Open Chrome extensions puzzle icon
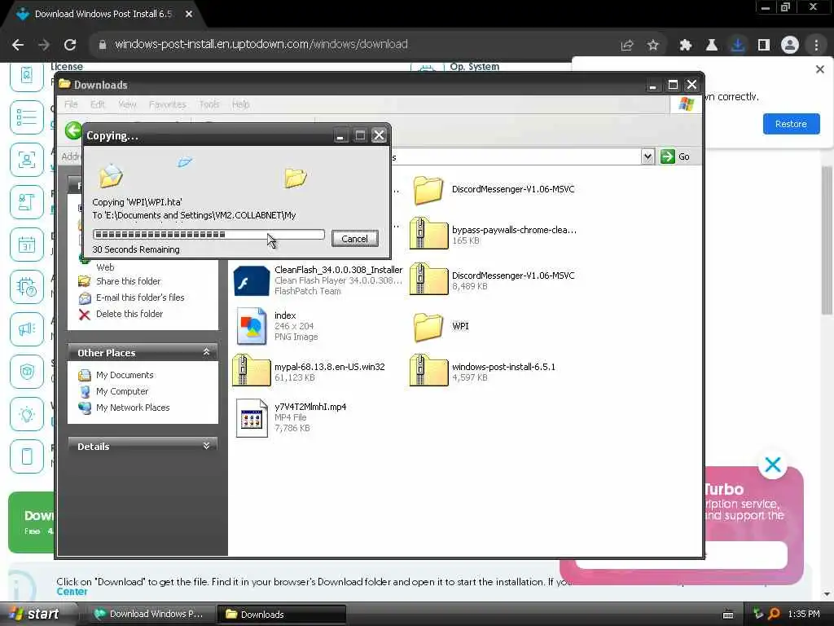Image resolution: width=834 pixels, height=626 pixels. (x=685, y=46)
